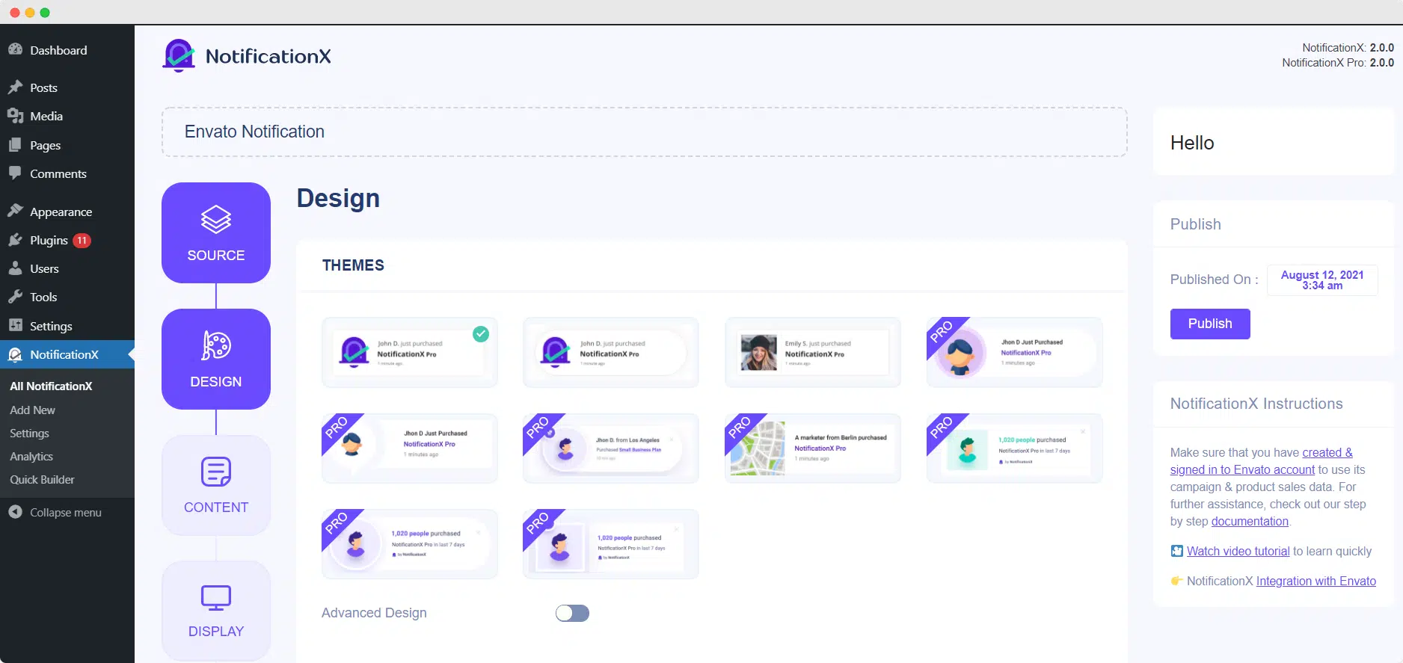This screenshot has height=663, width=1403.
Task: Edit the Envato Notification title field
Action: [645, 132]
